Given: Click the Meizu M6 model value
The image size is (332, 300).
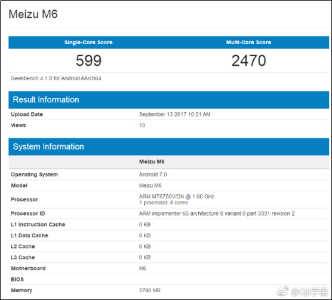Looking at the screenshot, I should pyautogui.click(x=150, y=186).
